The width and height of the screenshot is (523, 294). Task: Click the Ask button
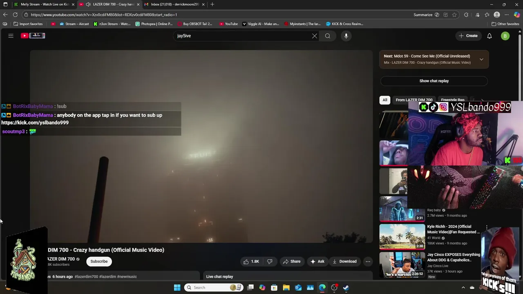(x=317, y=261)
